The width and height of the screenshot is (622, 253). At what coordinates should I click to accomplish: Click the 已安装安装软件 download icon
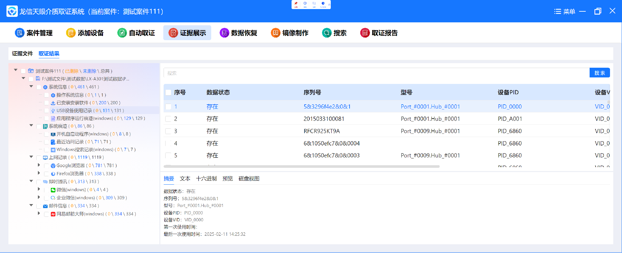53,103
